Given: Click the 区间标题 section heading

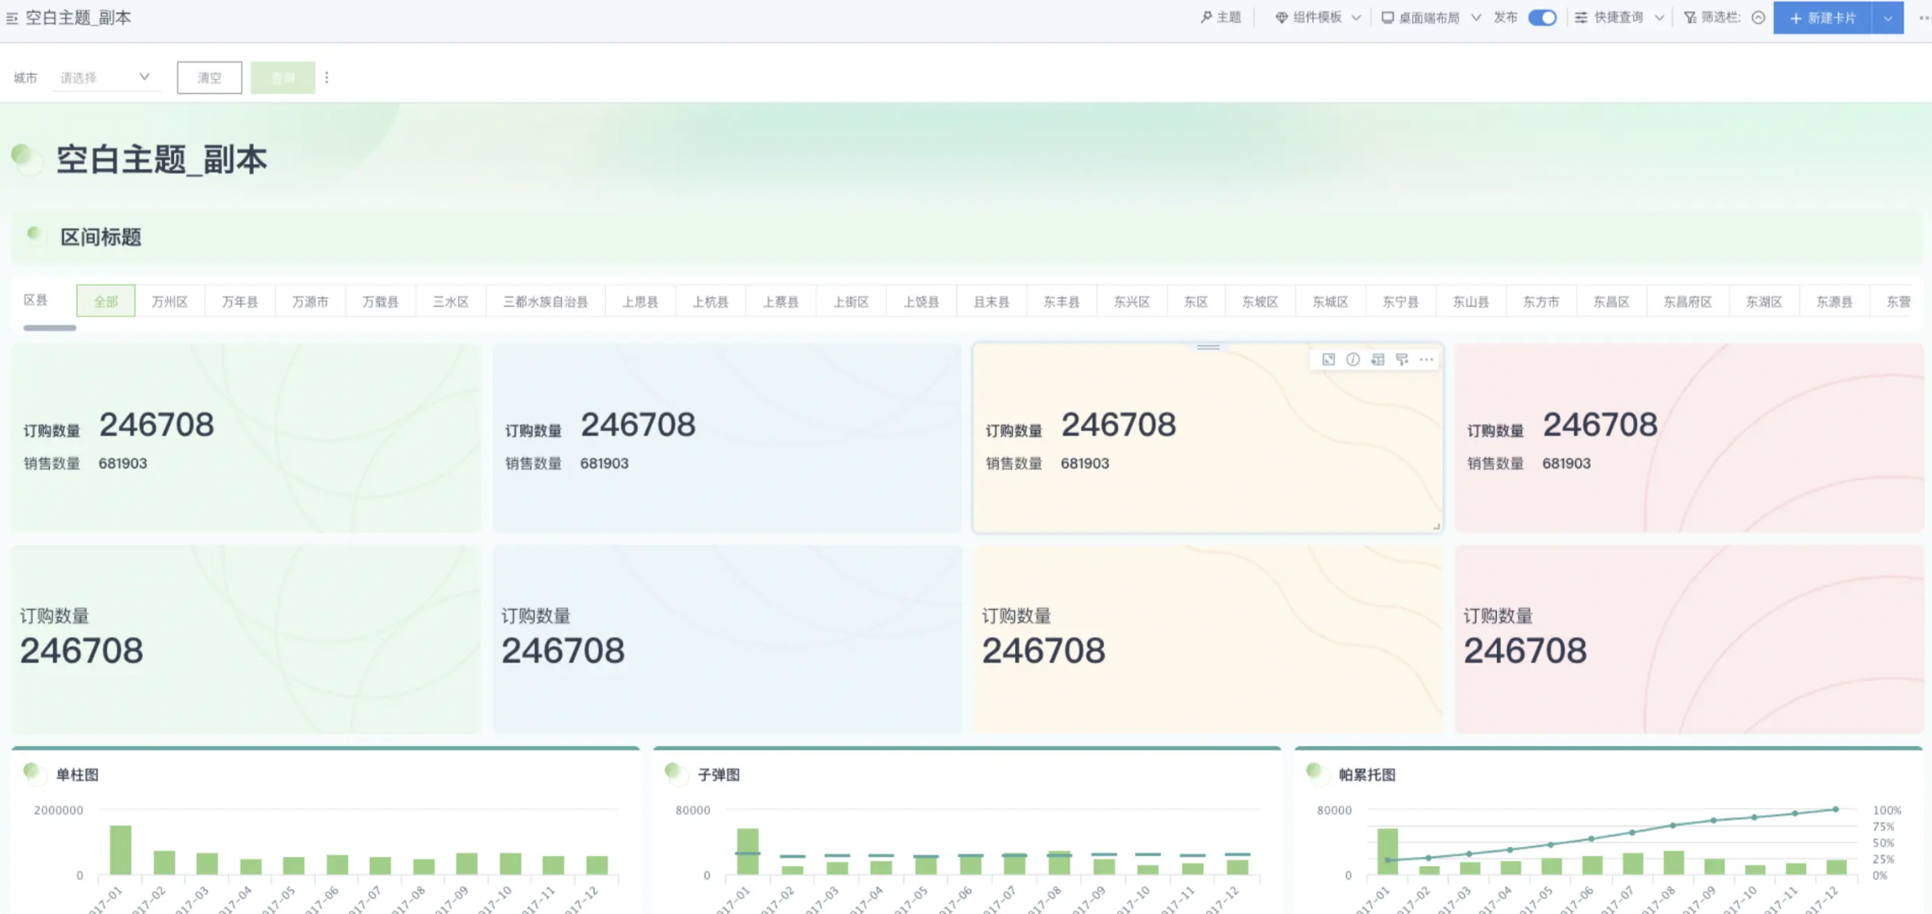Looking at the screenshot, I should [101, 237].
